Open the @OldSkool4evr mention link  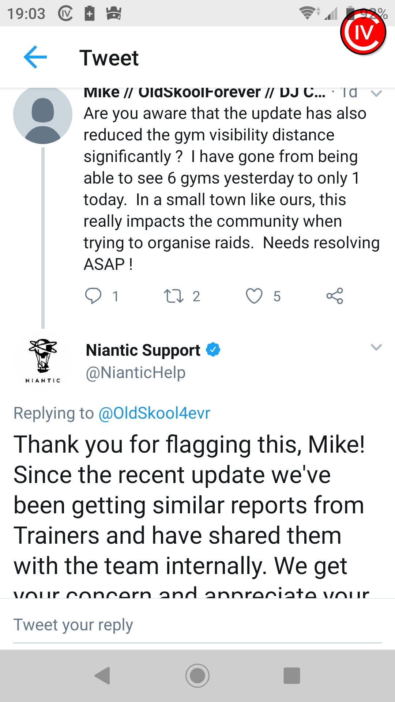pyautogui.click(x=154, y=413)
